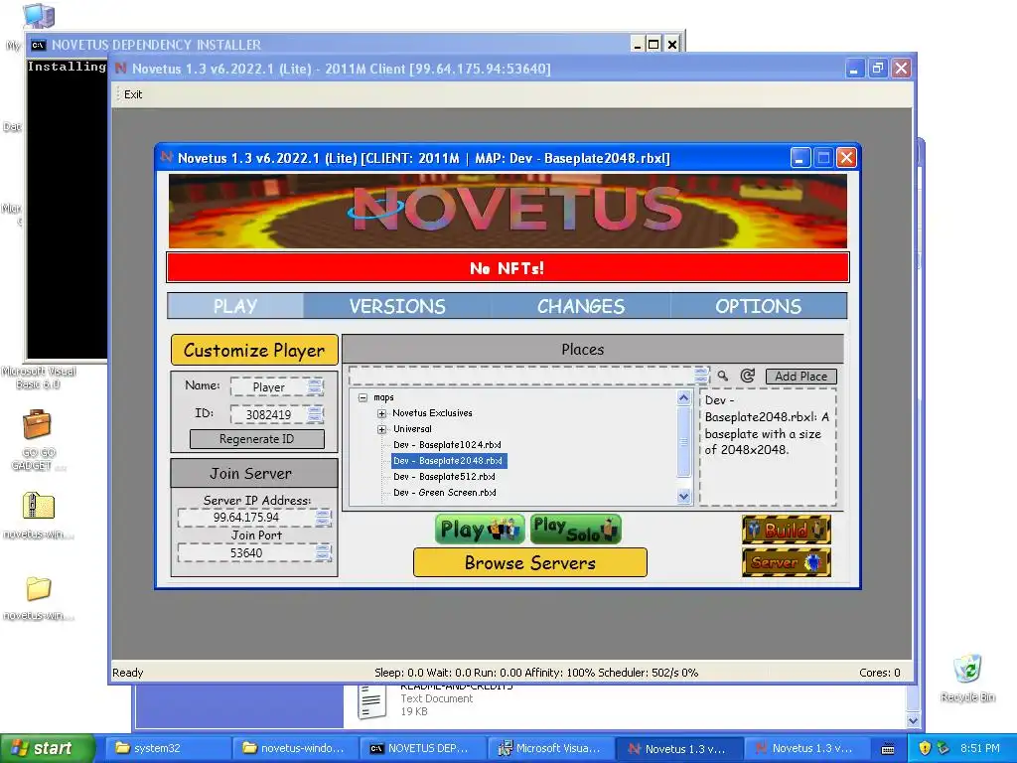The image size is (1017, 763).
Task: Expand the Novetus Exclusives folder
Action: pyautogui.click(x=382, y=413)
